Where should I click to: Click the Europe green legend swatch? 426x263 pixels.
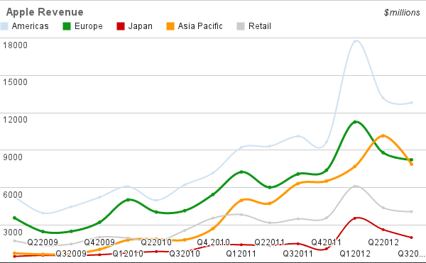click(x=67, y=26)
